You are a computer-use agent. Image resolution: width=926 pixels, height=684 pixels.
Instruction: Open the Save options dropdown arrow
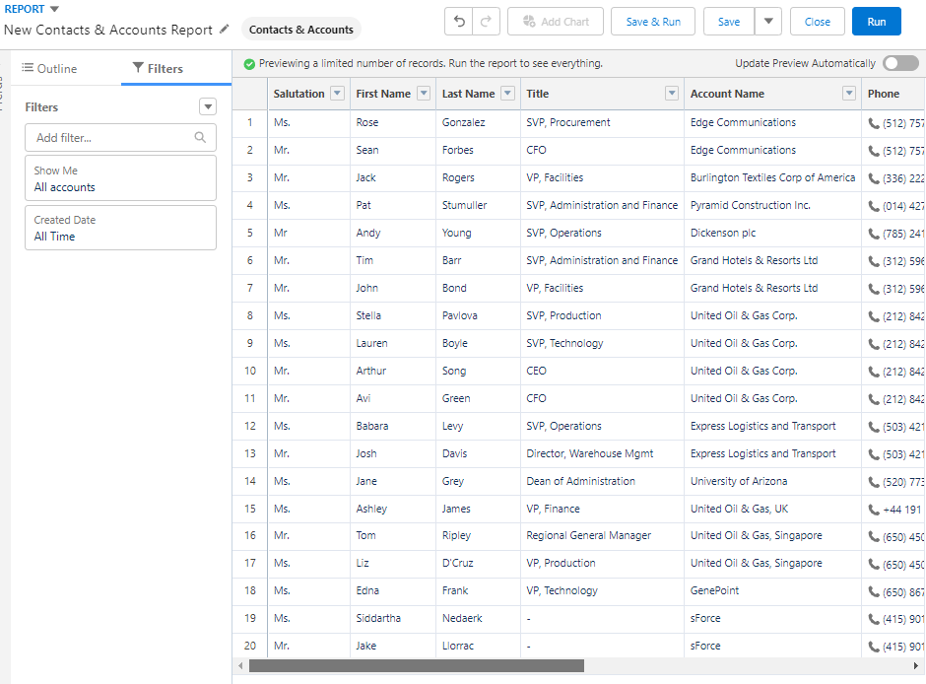[768, 22]
